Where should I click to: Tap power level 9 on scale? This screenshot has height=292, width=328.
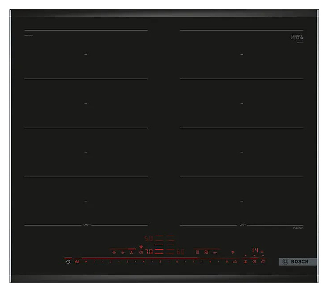point(226,261)
